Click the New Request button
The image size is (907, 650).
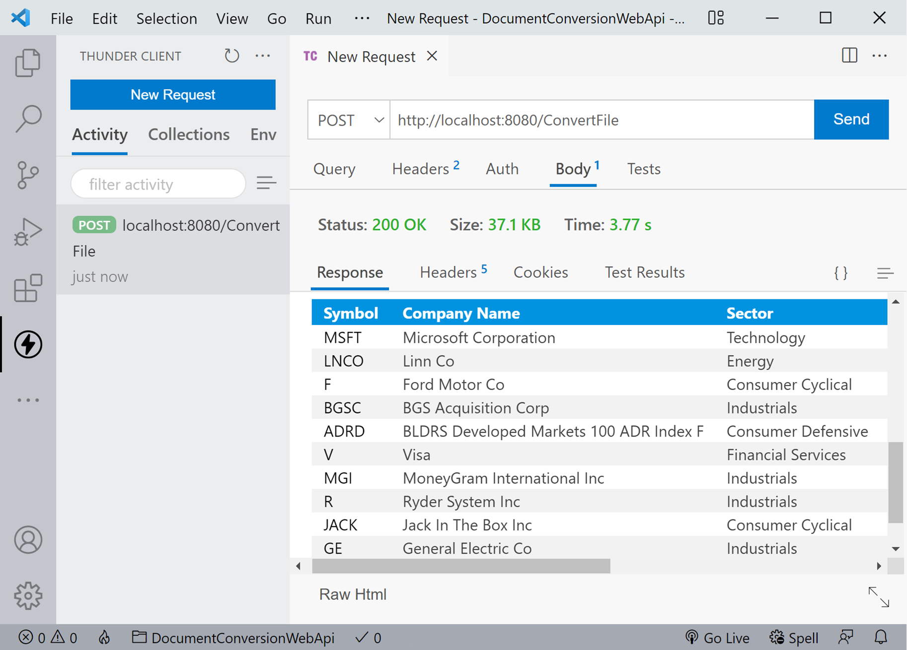173,95
